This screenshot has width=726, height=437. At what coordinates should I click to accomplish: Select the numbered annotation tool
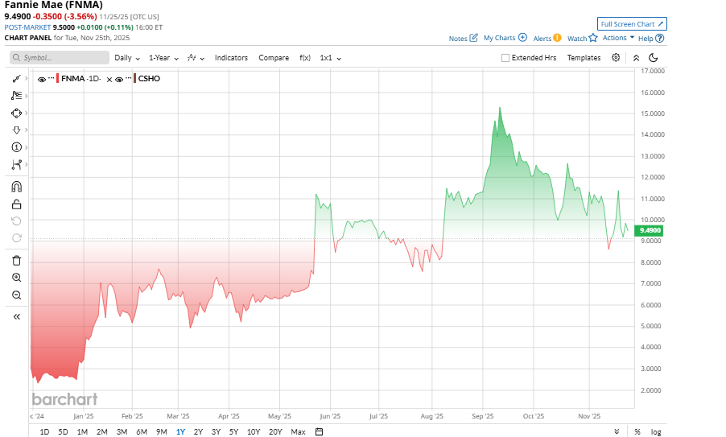[x=16, y=147]
